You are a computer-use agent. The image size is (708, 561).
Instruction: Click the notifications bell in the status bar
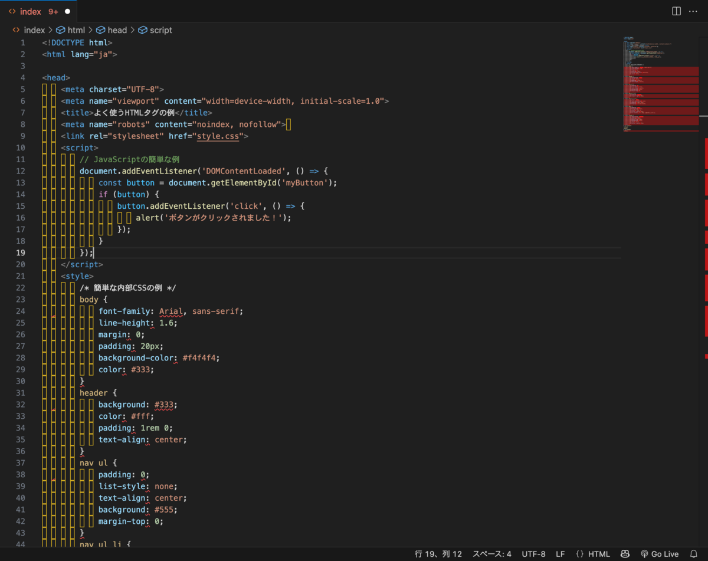(694, 554)
